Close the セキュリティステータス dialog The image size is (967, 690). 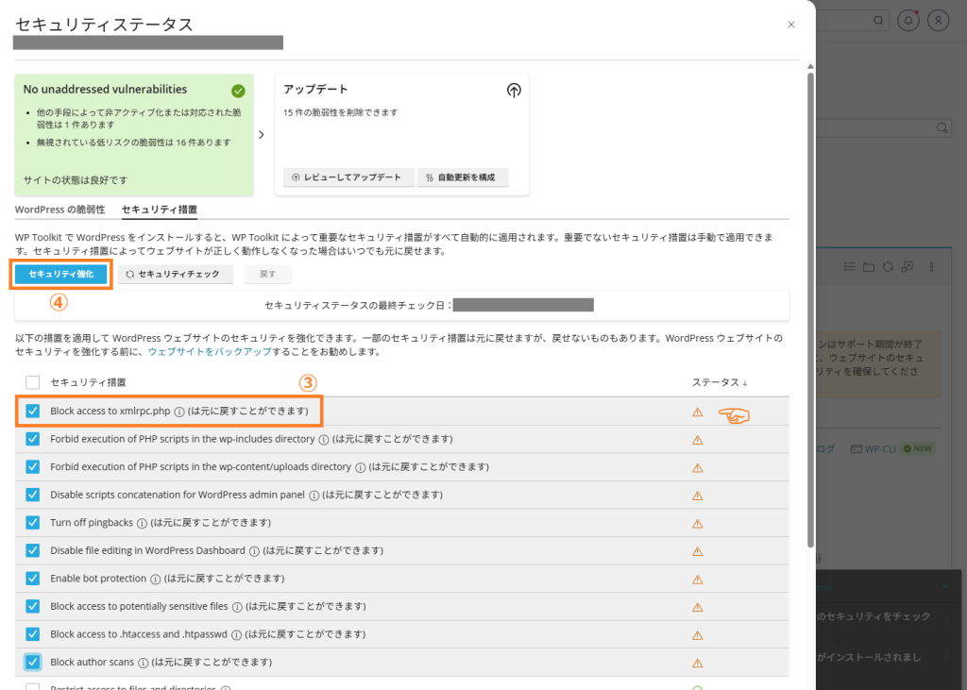[x=791, y=25]
